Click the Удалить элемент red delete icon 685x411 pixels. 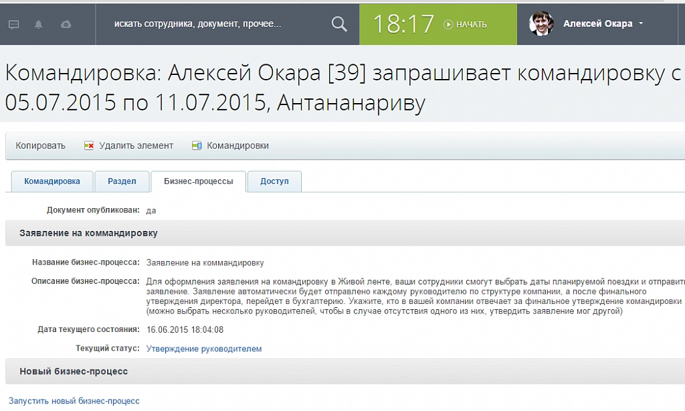click(x=89, y=145)
